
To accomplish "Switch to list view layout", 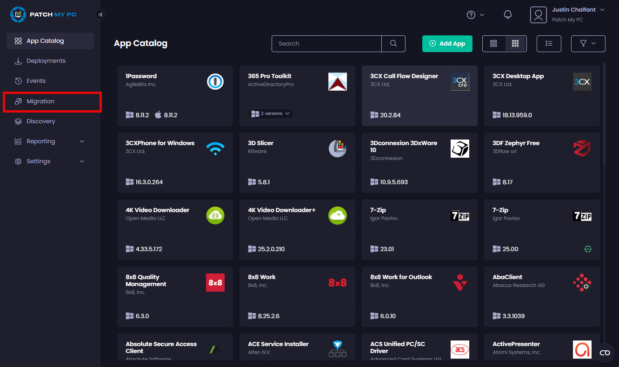I will pyautogui.click(x=493, y=44).
